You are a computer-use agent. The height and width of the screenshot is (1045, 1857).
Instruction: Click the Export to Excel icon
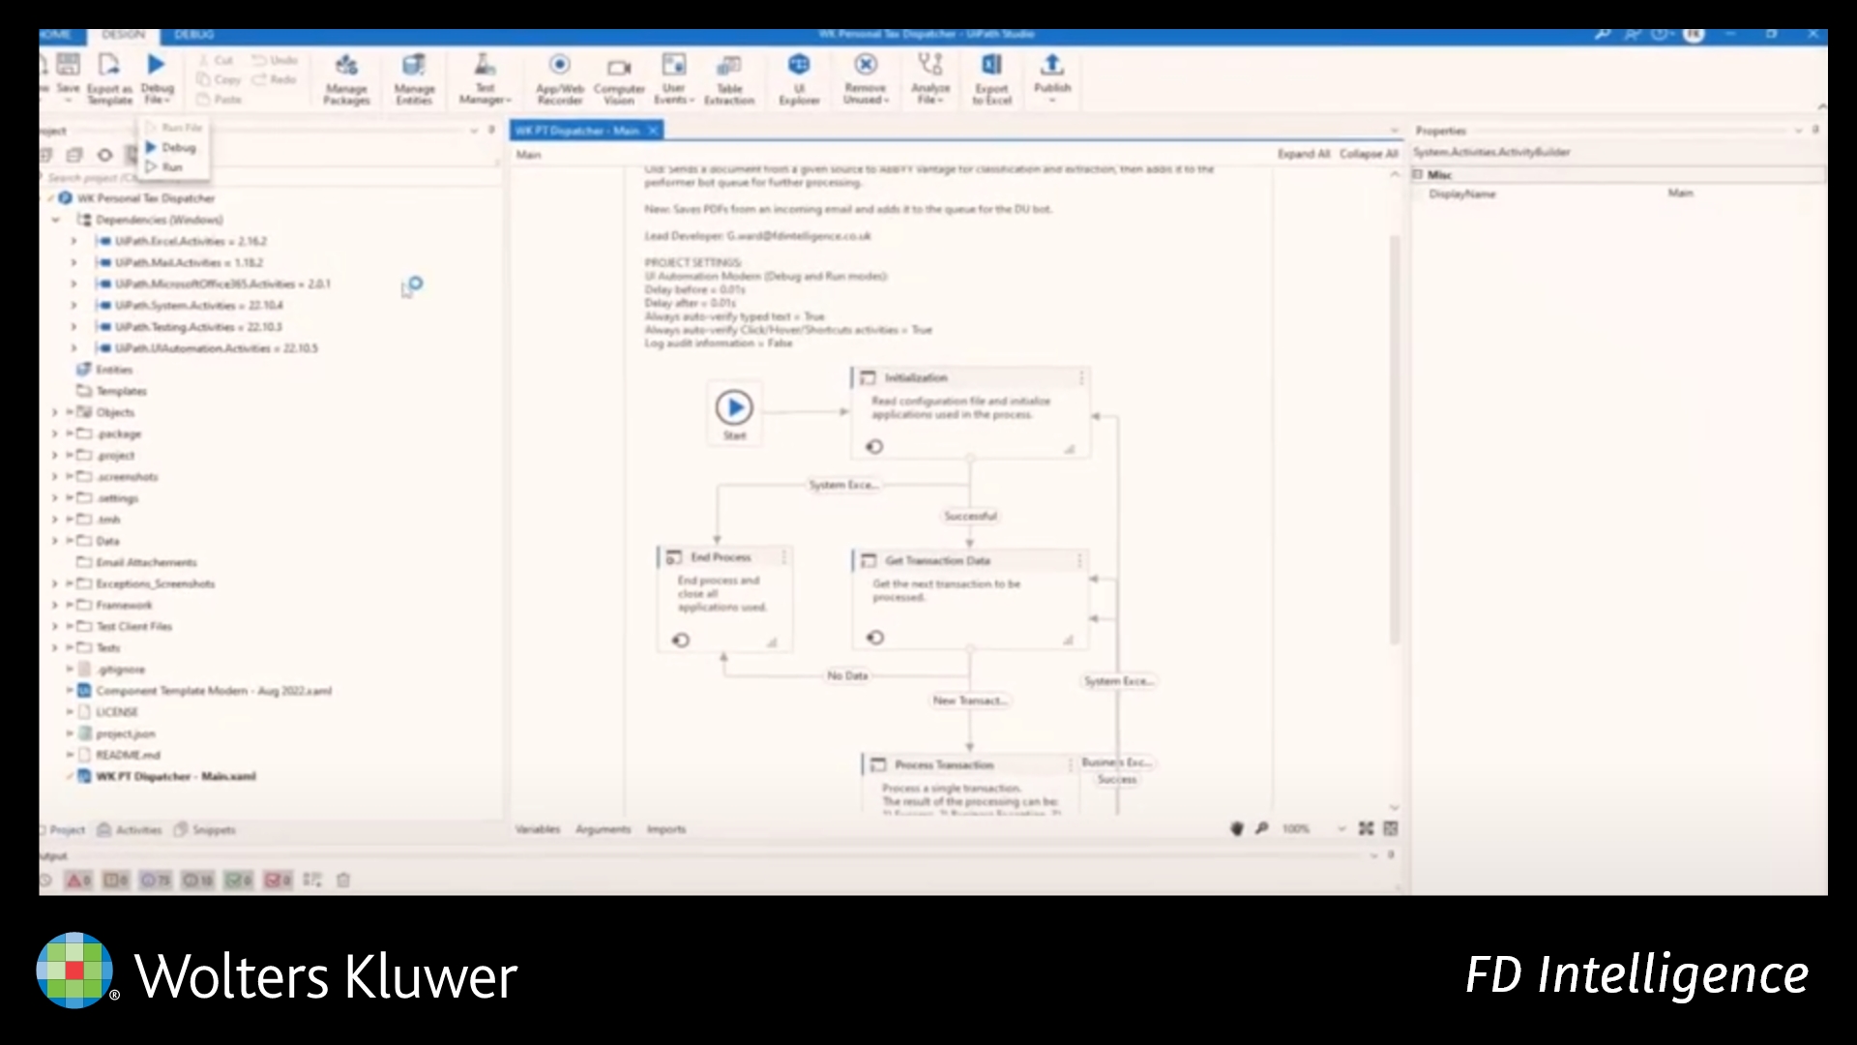coord(991,77)
